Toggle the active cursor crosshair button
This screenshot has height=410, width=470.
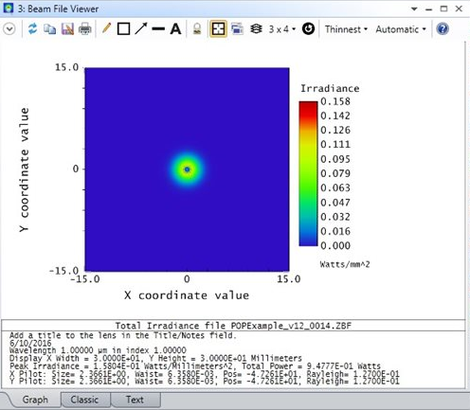(218, 29)
